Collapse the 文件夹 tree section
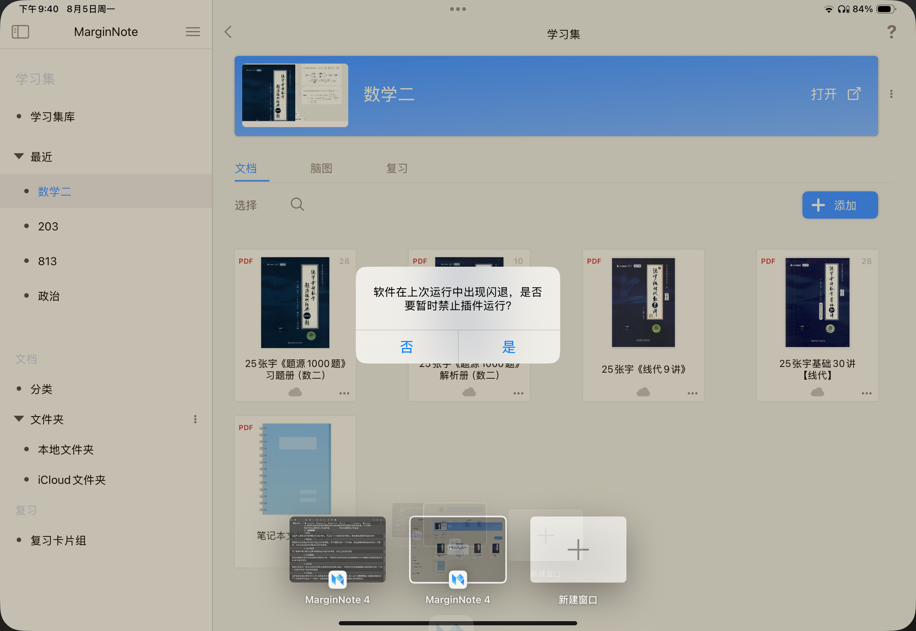Viewport: 916px width, 631px height. [19, 419]
